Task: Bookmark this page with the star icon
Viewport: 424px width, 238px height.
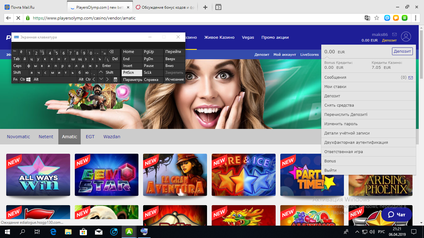Action: tap(377, 18)
